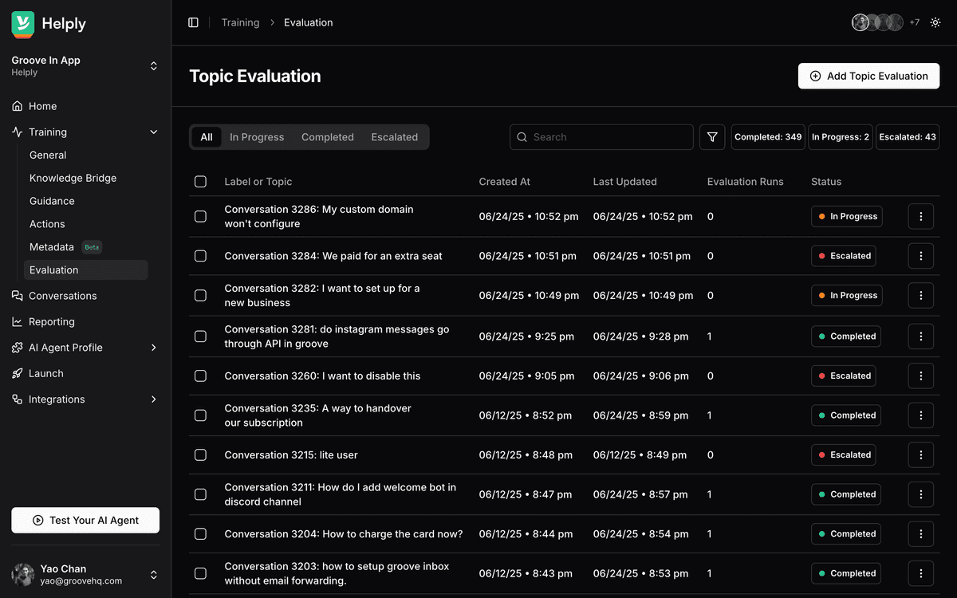The width and height of the screenshot is (957, 598).
Task: Click the Helply logo icon
Action: pos(23,24)
